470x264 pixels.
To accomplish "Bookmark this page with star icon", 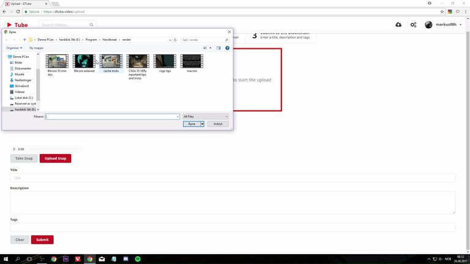I will click(442, 12).
